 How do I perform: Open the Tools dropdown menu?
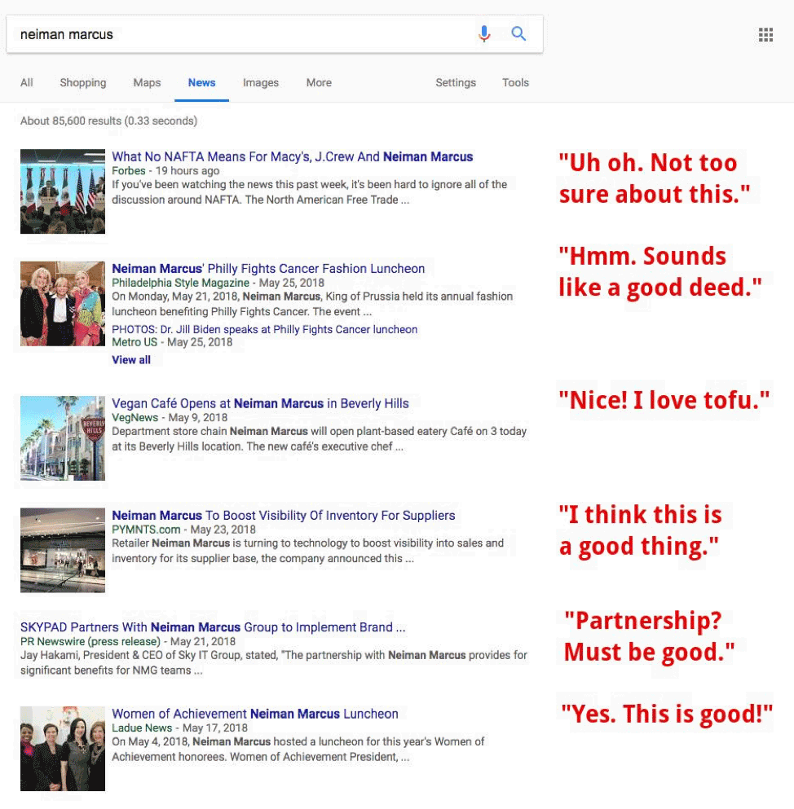[x=515, y=82]
